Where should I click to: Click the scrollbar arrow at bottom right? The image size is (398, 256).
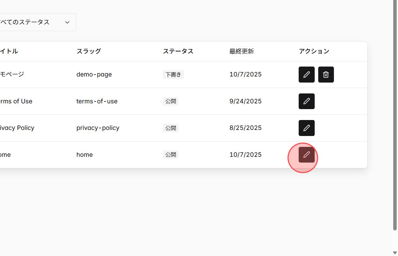pos(394,252)
